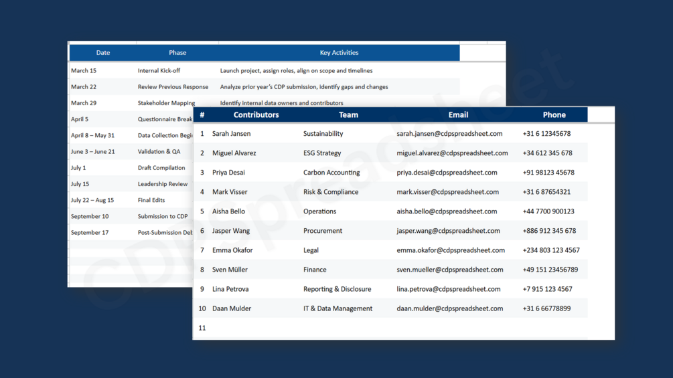Click the Internal Kick-off phase cell
The height and width of the screenshot is (378, 673).
159,71
